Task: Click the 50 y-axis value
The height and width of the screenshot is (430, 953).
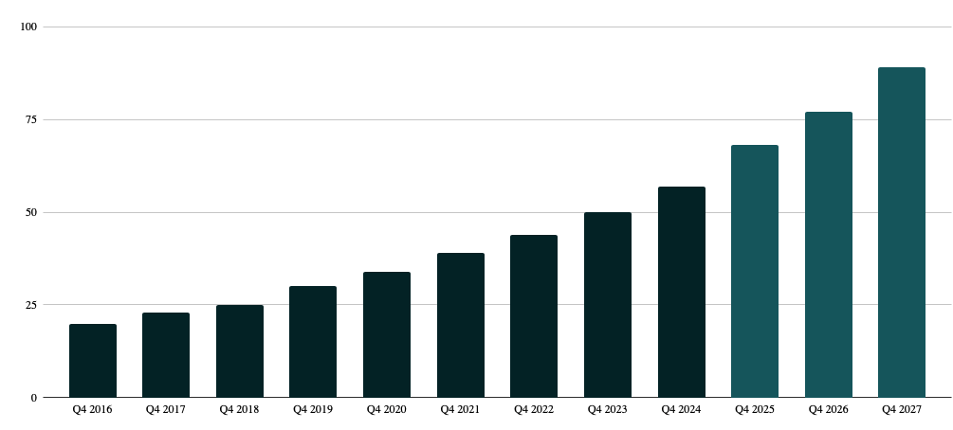Action: pyautogui.click(x=31, y=212)
